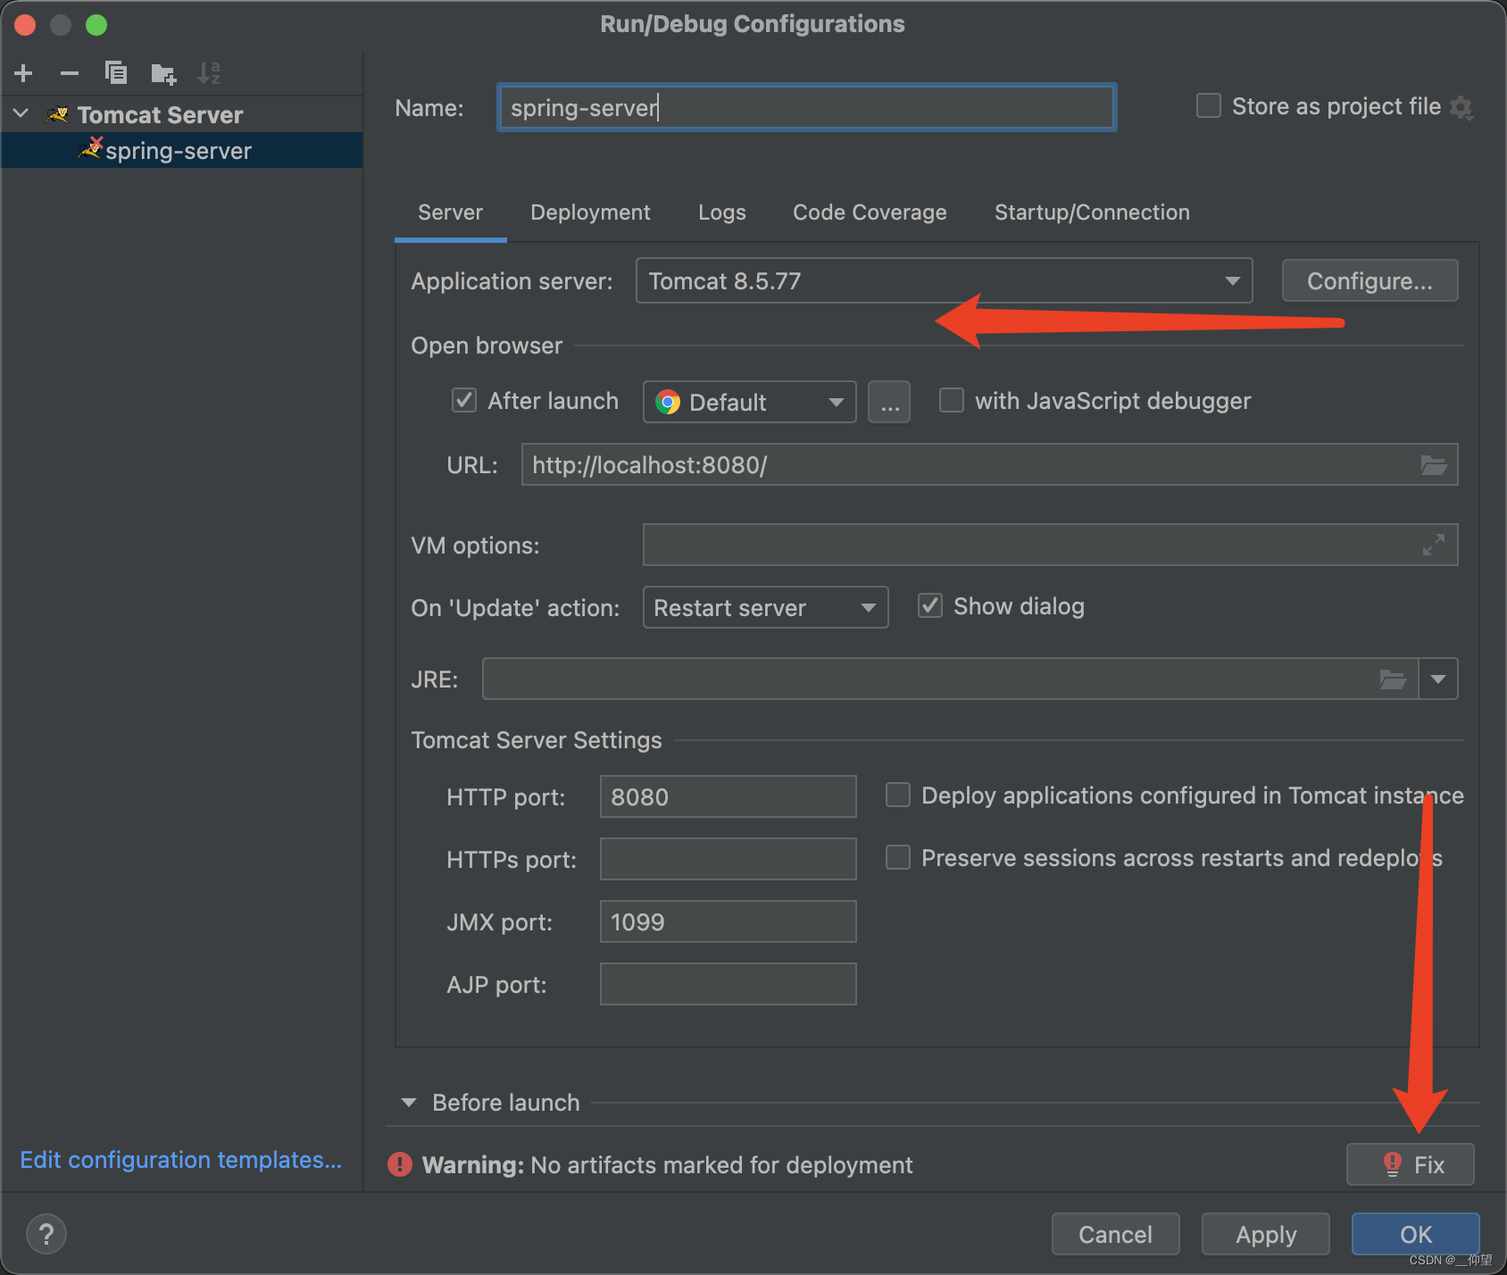Open gear next to Store as project file

tap(1461, 108)
